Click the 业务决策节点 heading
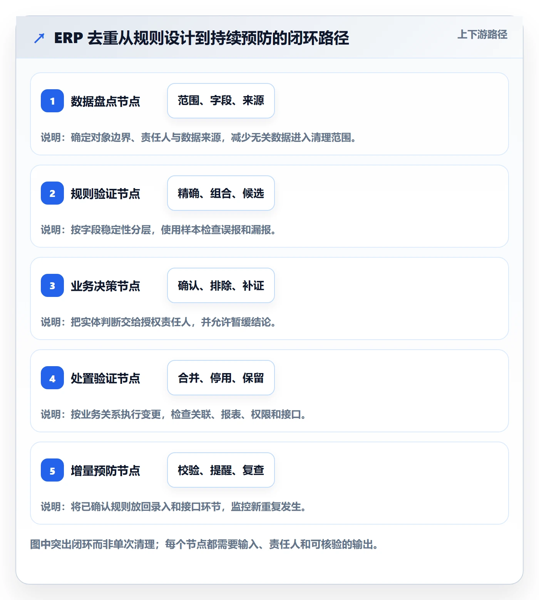The height and width of the screenshot is (600, 539). coord(105,286)
